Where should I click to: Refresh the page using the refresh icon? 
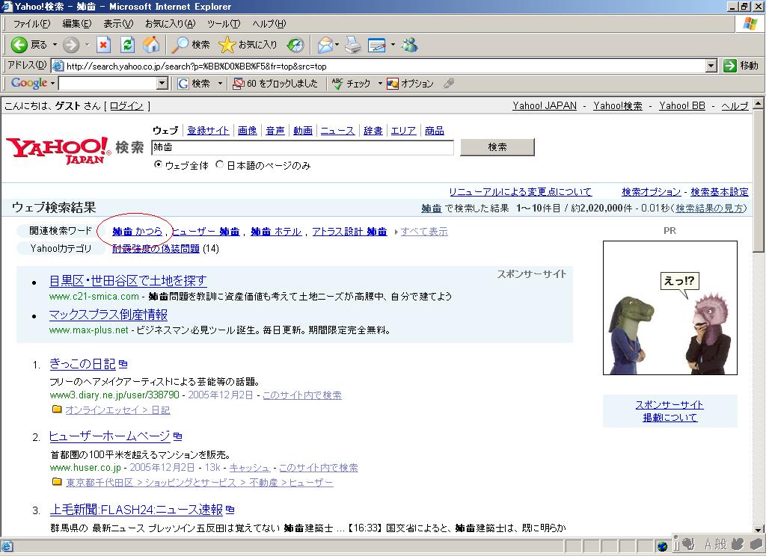(x=127, y=45)
